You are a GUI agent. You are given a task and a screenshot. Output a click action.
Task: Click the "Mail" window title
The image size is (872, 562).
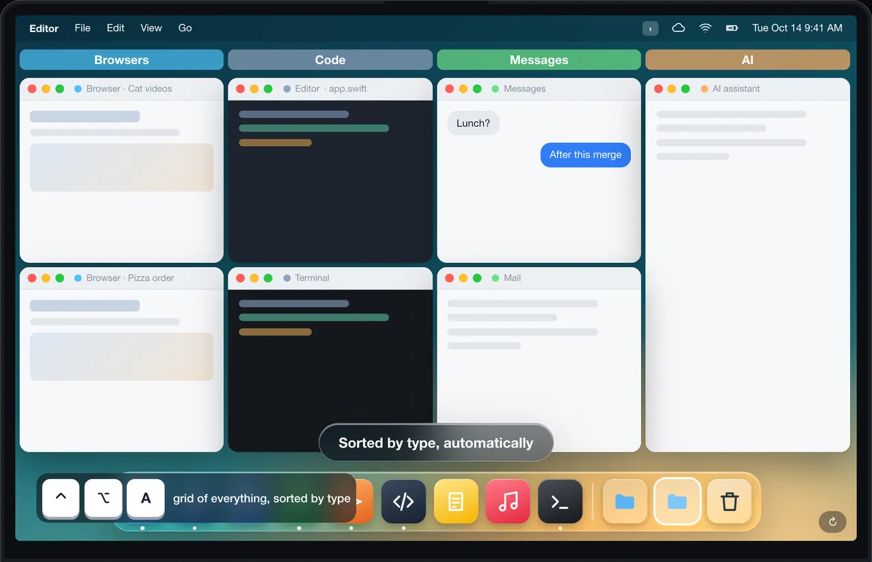click(512, 278)
